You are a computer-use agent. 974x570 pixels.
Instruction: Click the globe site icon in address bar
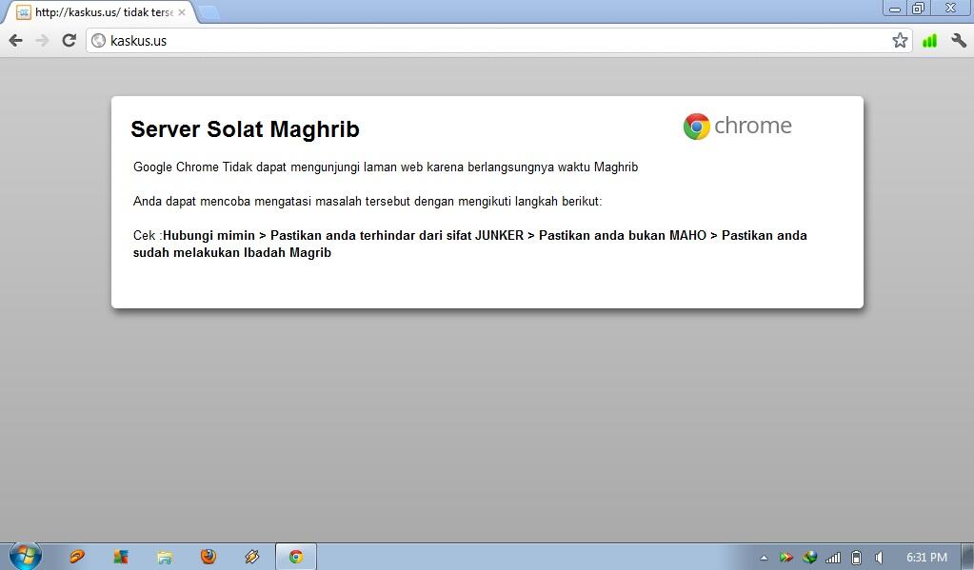[x=98, y=41]
